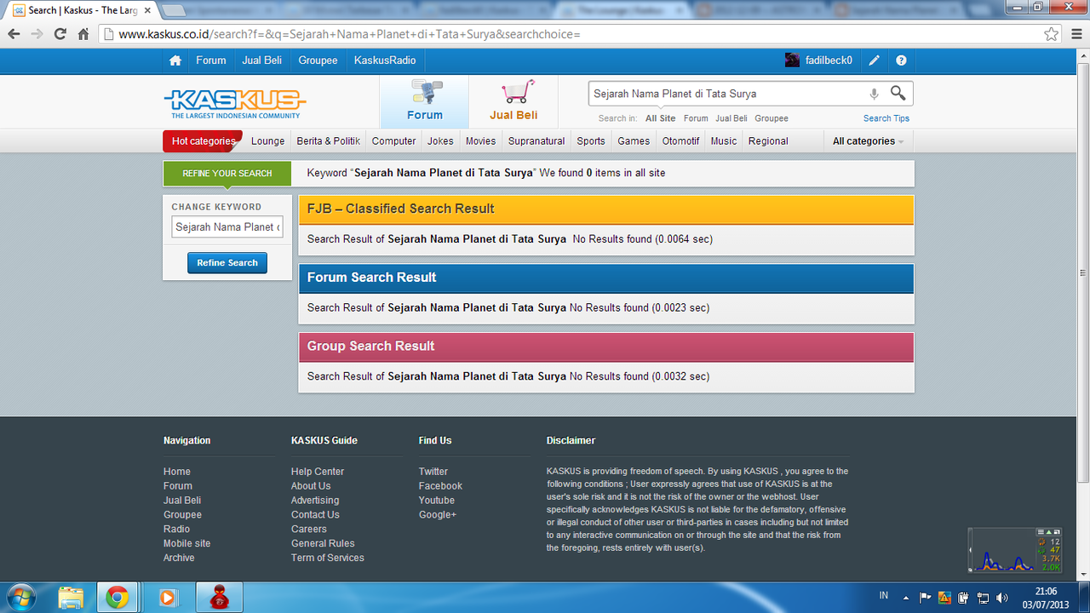
Task: Click the KASKUS logo
Action: tap(234, 104)
